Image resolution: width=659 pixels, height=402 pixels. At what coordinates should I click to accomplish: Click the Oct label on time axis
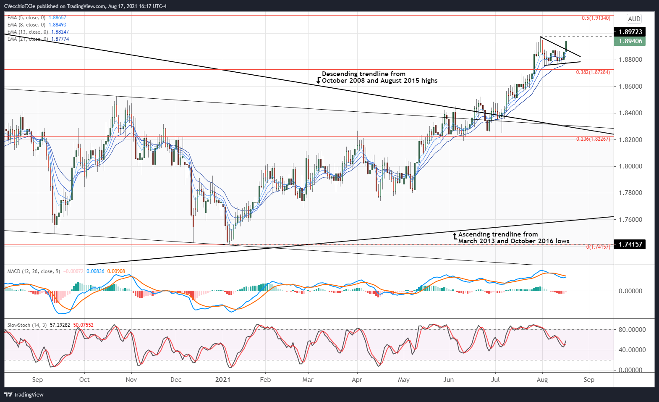point(84,380)
